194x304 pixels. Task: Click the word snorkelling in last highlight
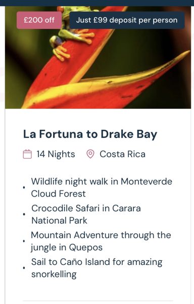[54, 274]
